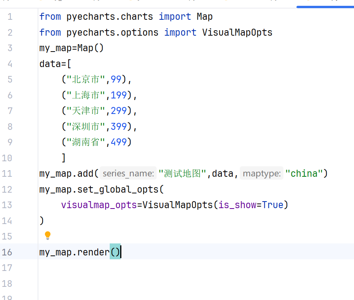Click line number 5 in the gutter
This screenshot has height=300, width=354.
point(10,79)
